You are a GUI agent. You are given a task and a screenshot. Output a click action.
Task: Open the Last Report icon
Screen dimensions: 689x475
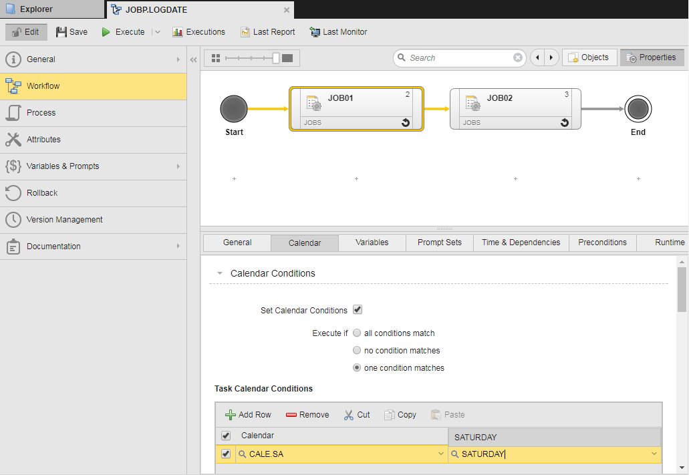245,32
